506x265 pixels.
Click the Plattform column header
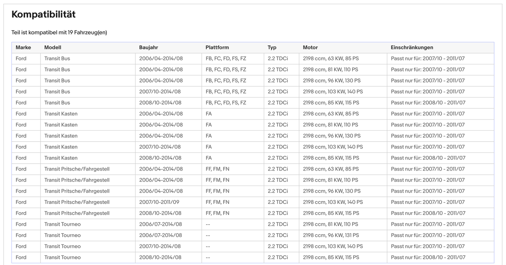click(217, 48)
